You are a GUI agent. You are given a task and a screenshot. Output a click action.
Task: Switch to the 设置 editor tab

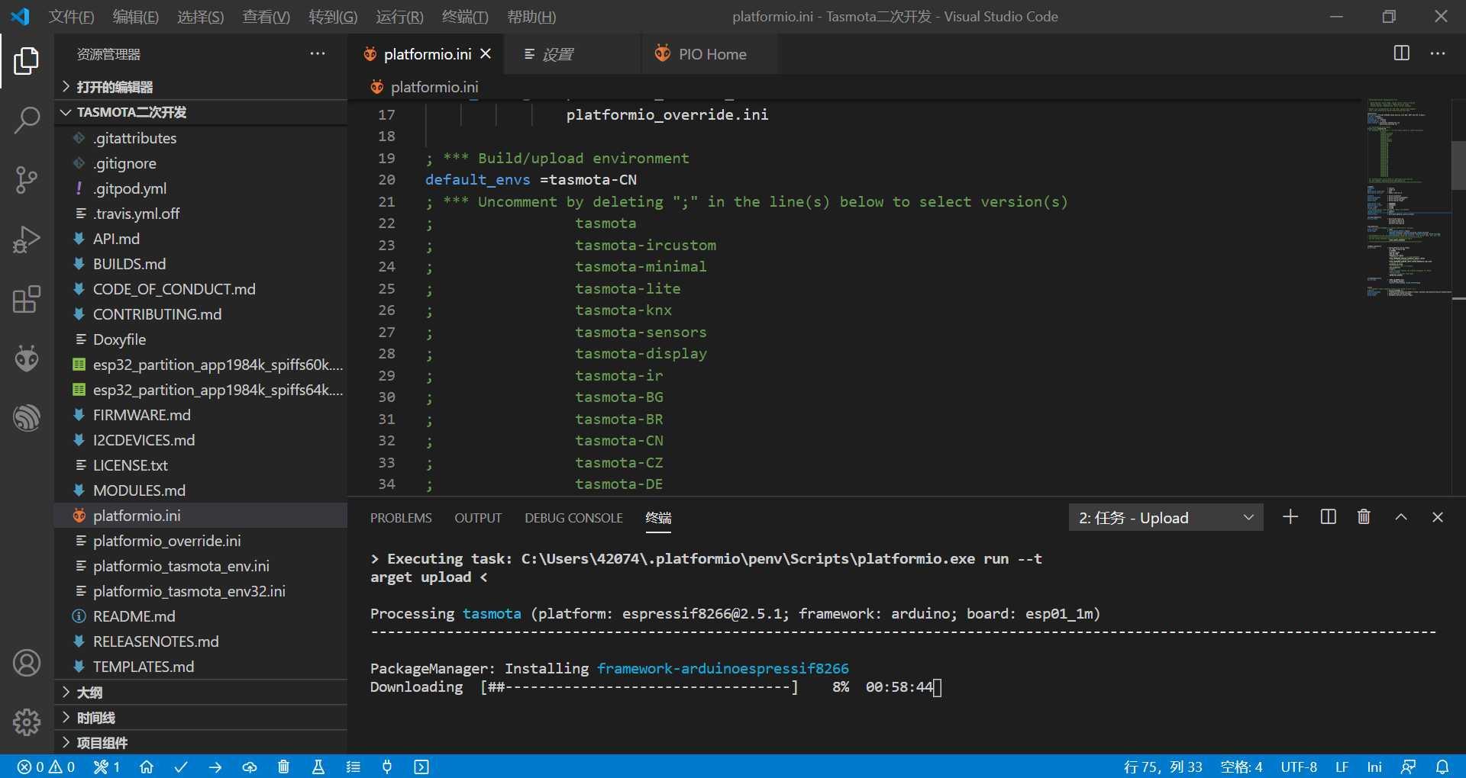573,54
